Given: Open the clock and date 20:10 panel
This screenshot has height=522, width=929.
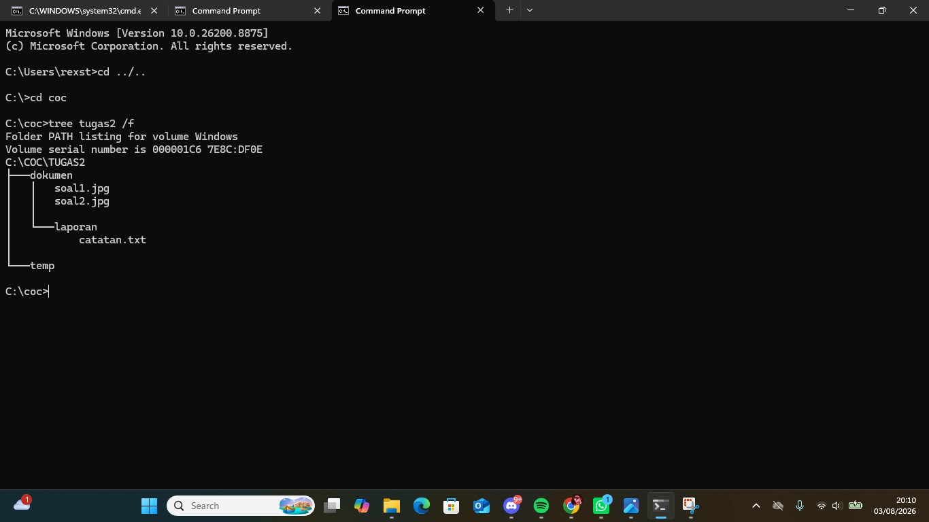Looking at the screenshot, I should [895, 506].
